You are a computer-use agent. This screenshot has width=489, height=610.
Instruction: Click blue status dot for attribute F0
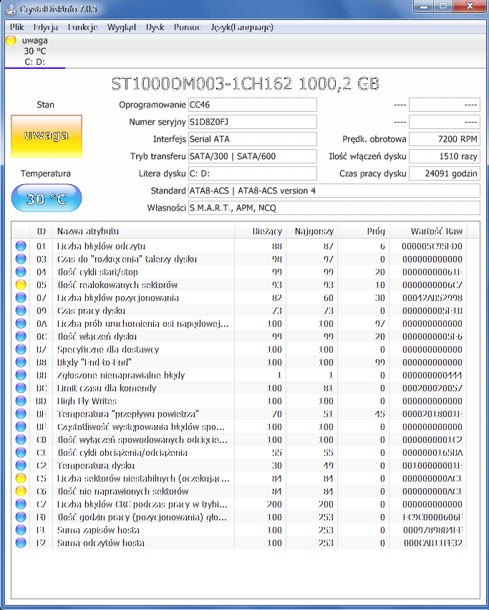[21, 517]
